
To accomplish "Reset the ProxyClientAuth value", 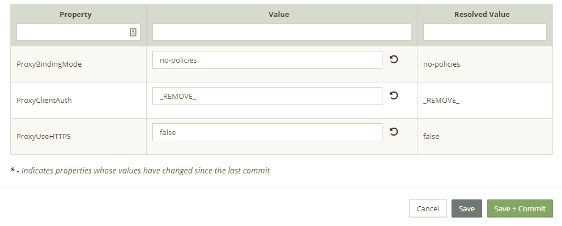I will (x=394, y=95).
